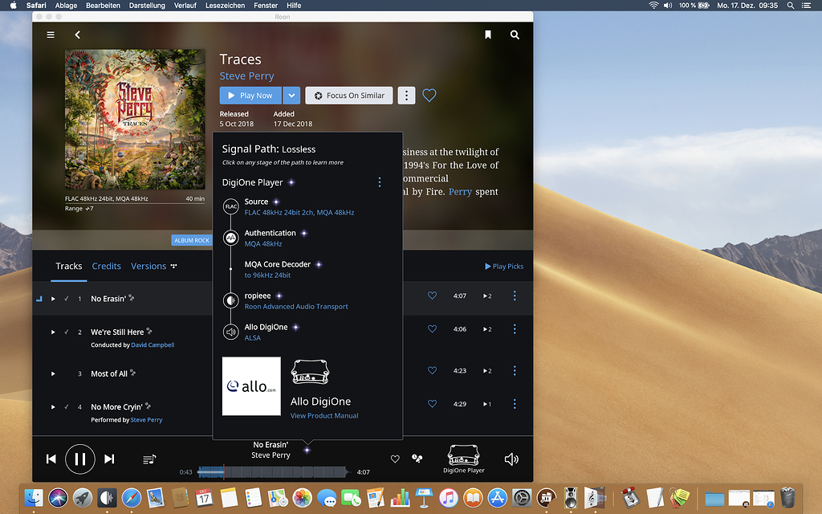The height and width of the screenshot is (514, 822).
Task: Pause the currently playing song
Action: [x=80, y=459]
